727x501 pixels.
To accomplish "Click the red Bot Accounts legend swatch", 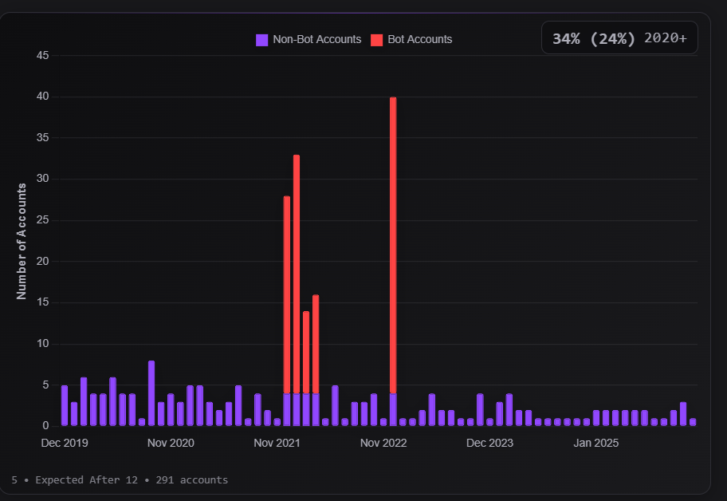I will [x=376, y=40].
